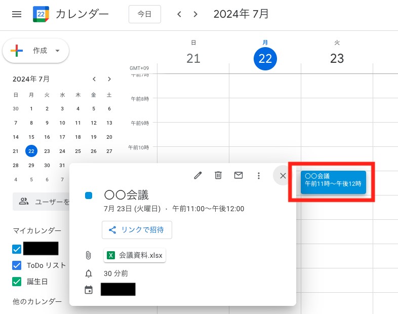The image size is (398, 314).
Task: Click mini calendar date 10
Action: point(62,123)
